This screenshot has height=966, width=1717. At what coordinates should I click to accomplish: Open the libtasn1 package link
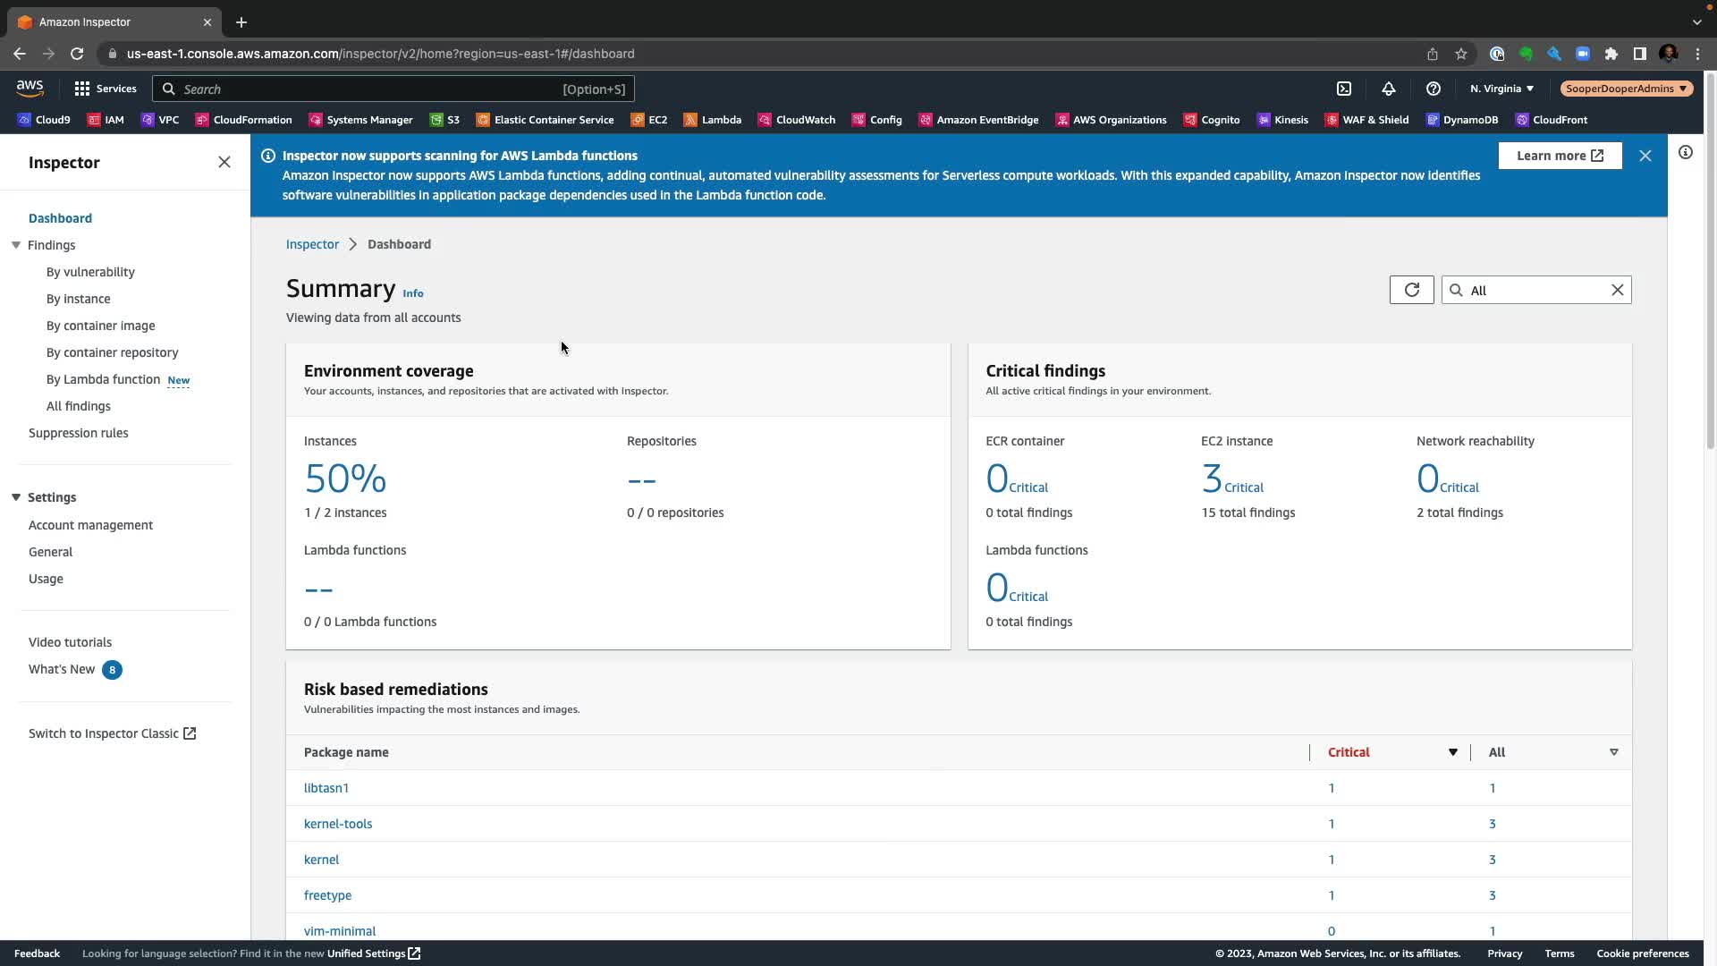pos(326,788)
